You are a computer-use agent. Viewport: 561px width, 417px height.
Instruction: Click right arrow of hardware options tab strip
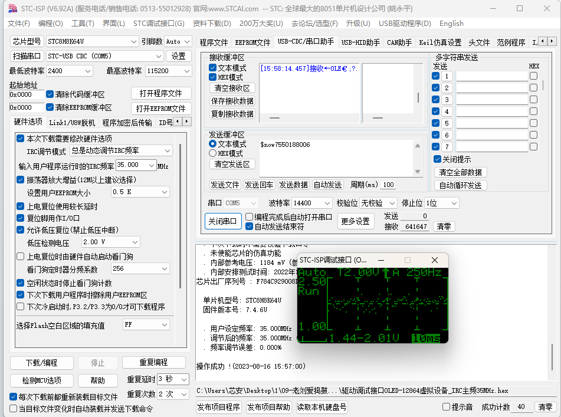[187, 122]
